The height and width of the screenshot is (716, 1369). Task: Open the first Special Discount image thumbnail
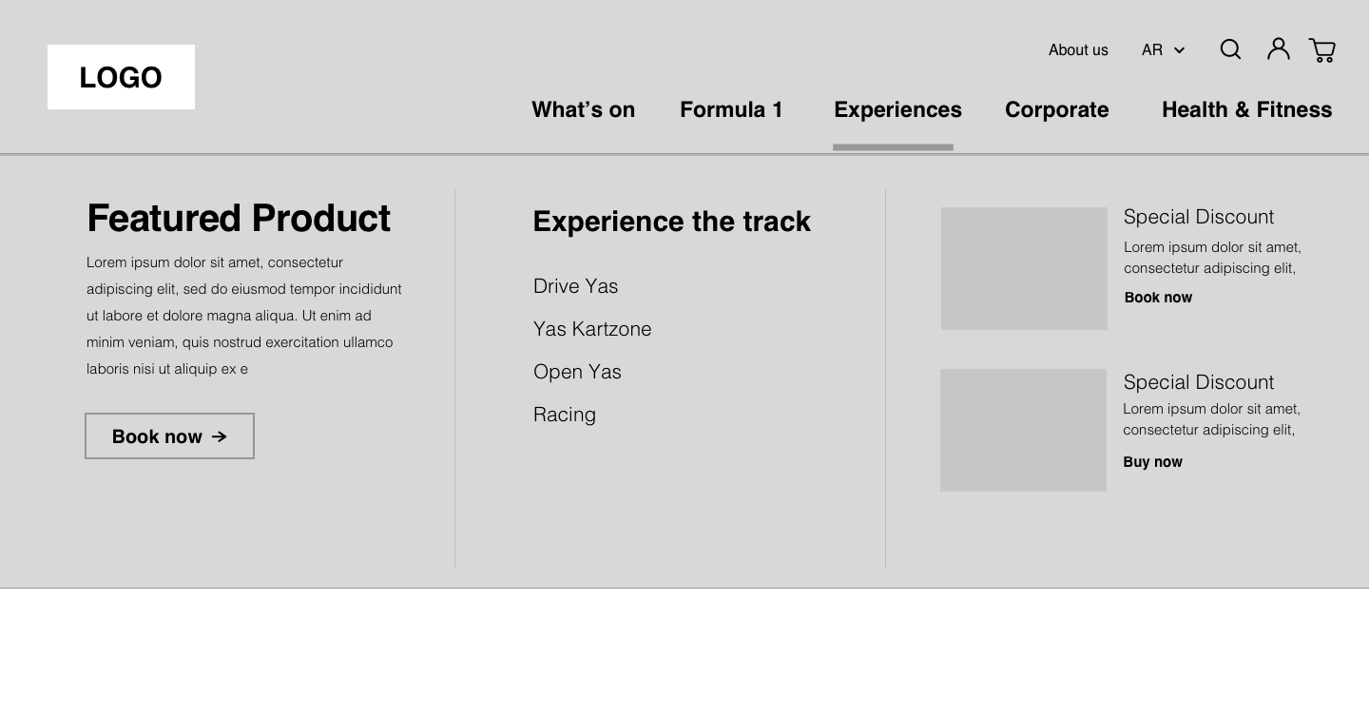tap(1024, 268)
